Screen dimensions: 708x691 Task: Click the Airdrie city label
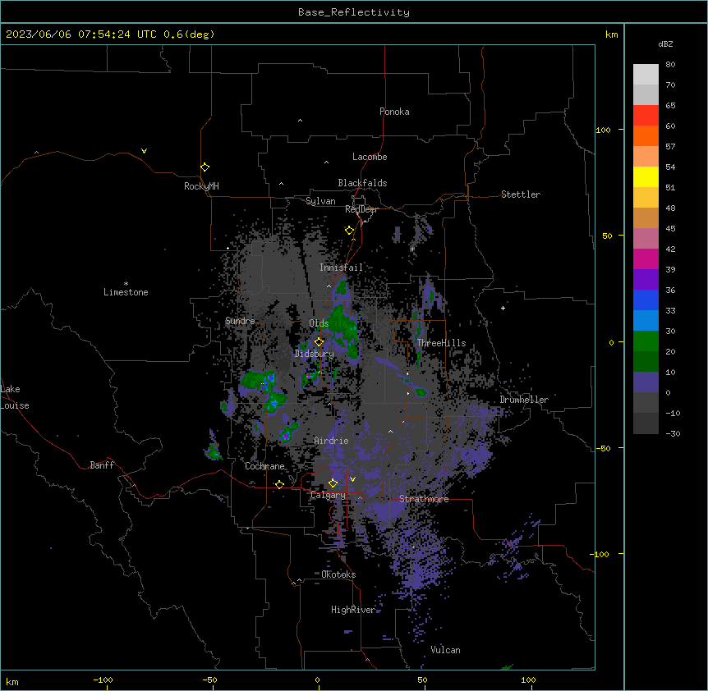(x=332, y=441)
